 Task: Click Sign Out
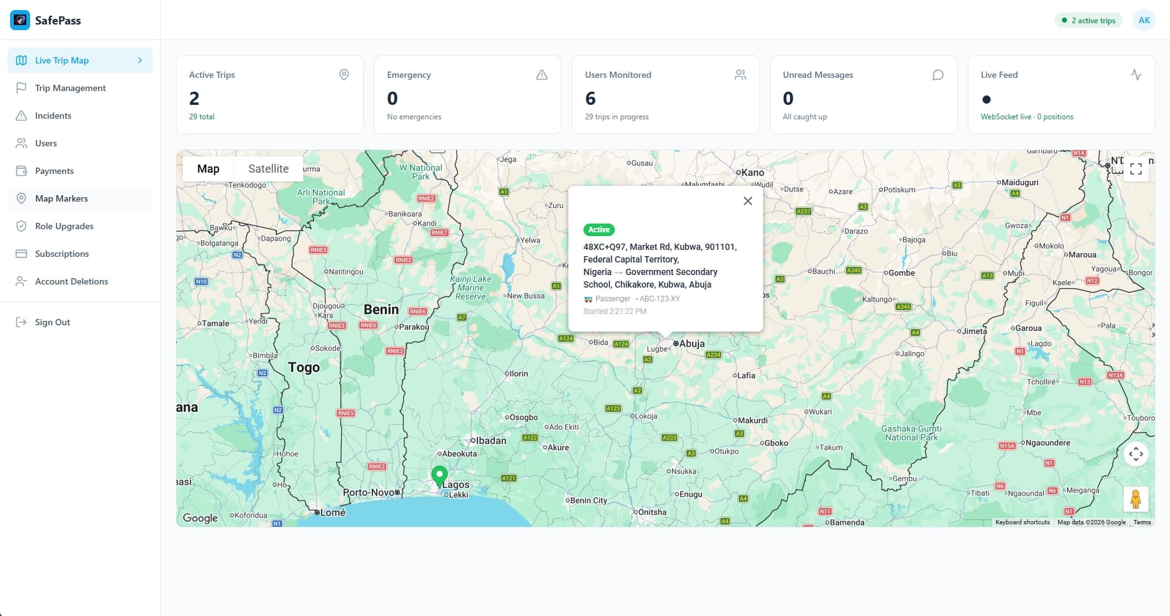coord(80,322)
